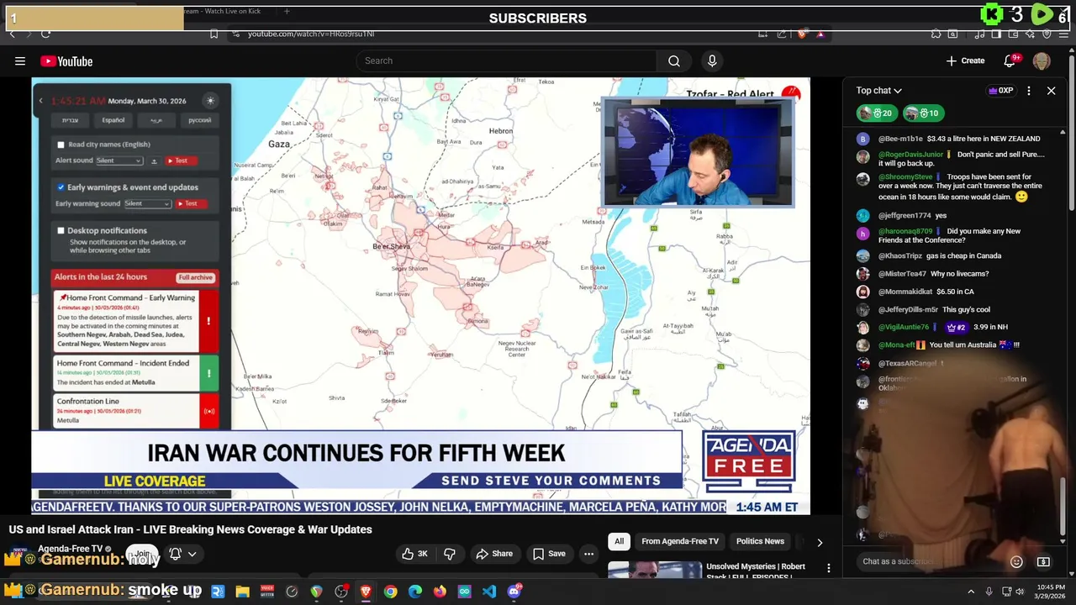The image size is (1076, 605).
Task: Switch alert language to Español
Action: [113, 120]
